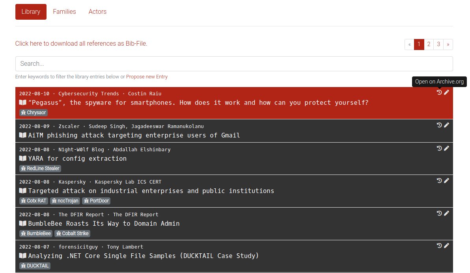Open the Propose new Entry link
Screen dimensions: 470x273
[x=147, y=76]
